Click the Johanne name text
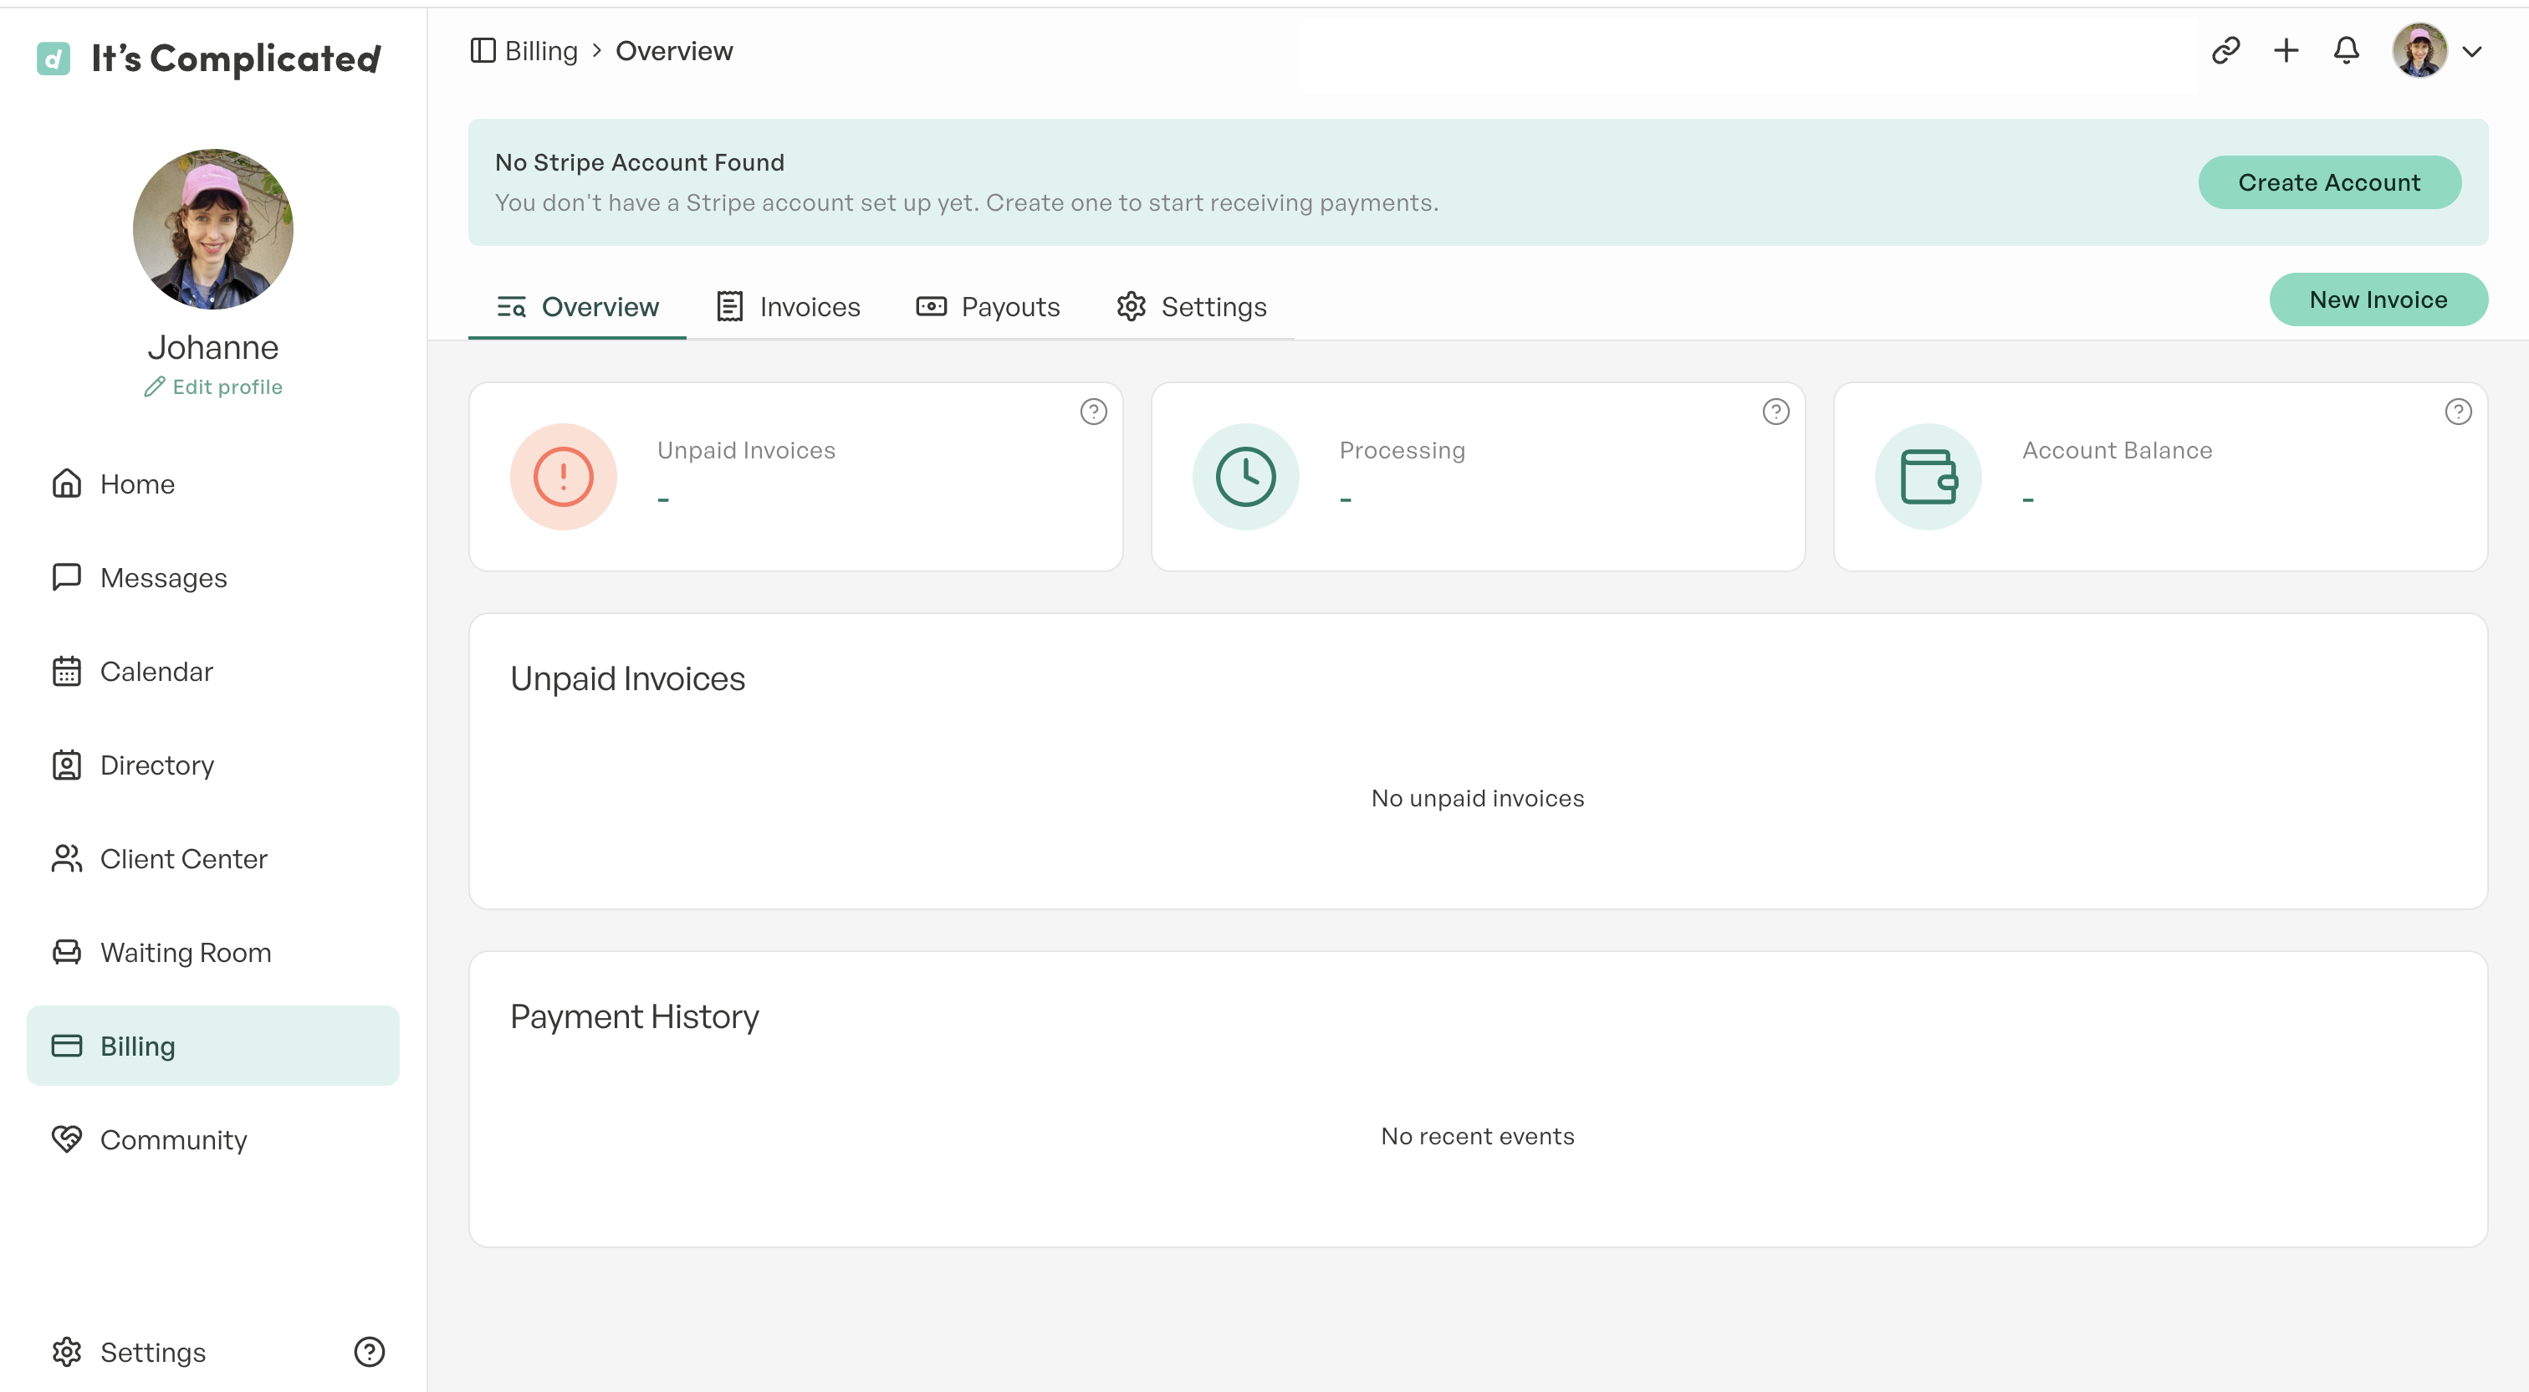The height and width of the screenshot is (1392, 2529). (x=213, y=347)
